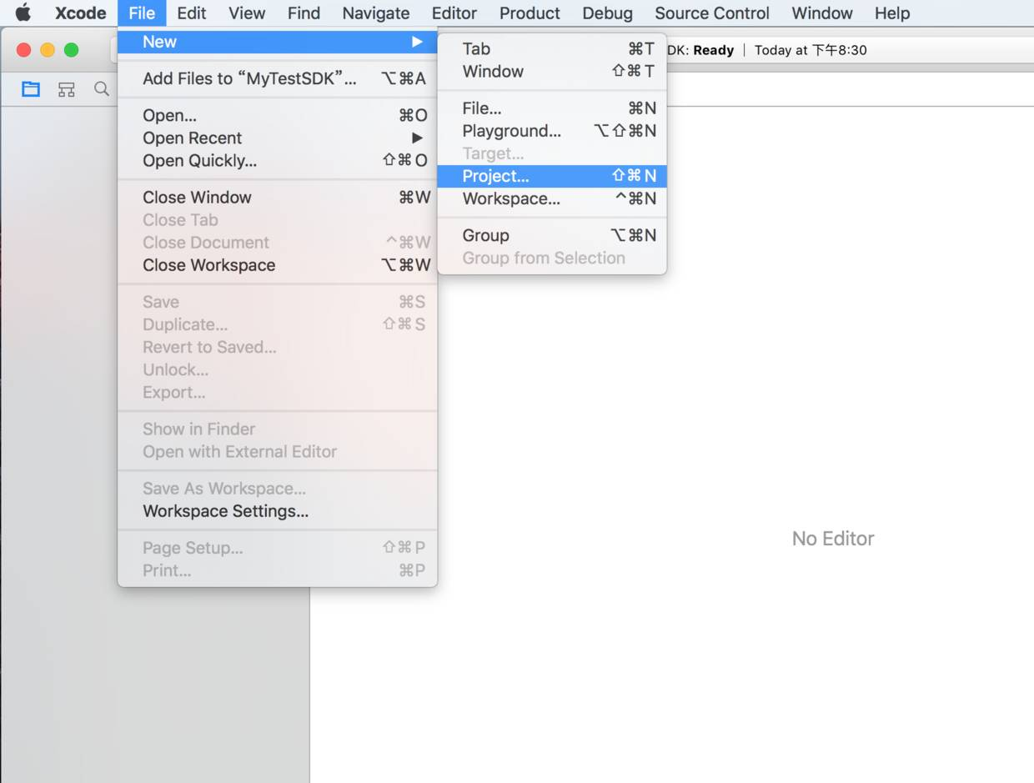
Task: Click the yellow minimize window button
Action: pyautogui.click(x=48, y=50)
